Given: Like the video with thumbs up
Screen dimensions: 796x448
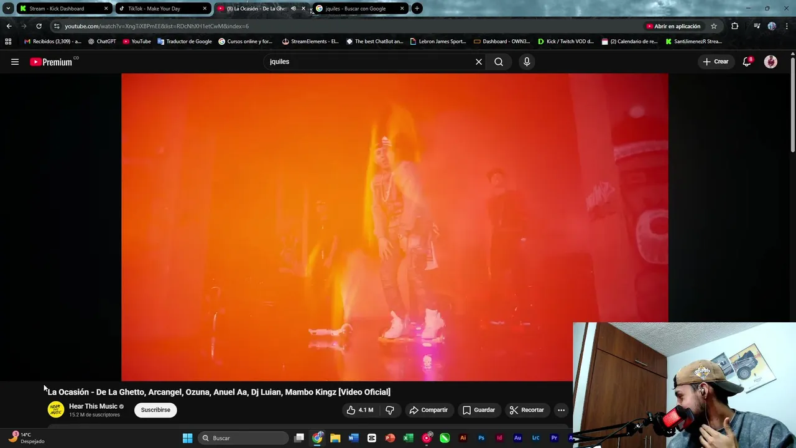Looking at the screenshot, I should point(360,410).
